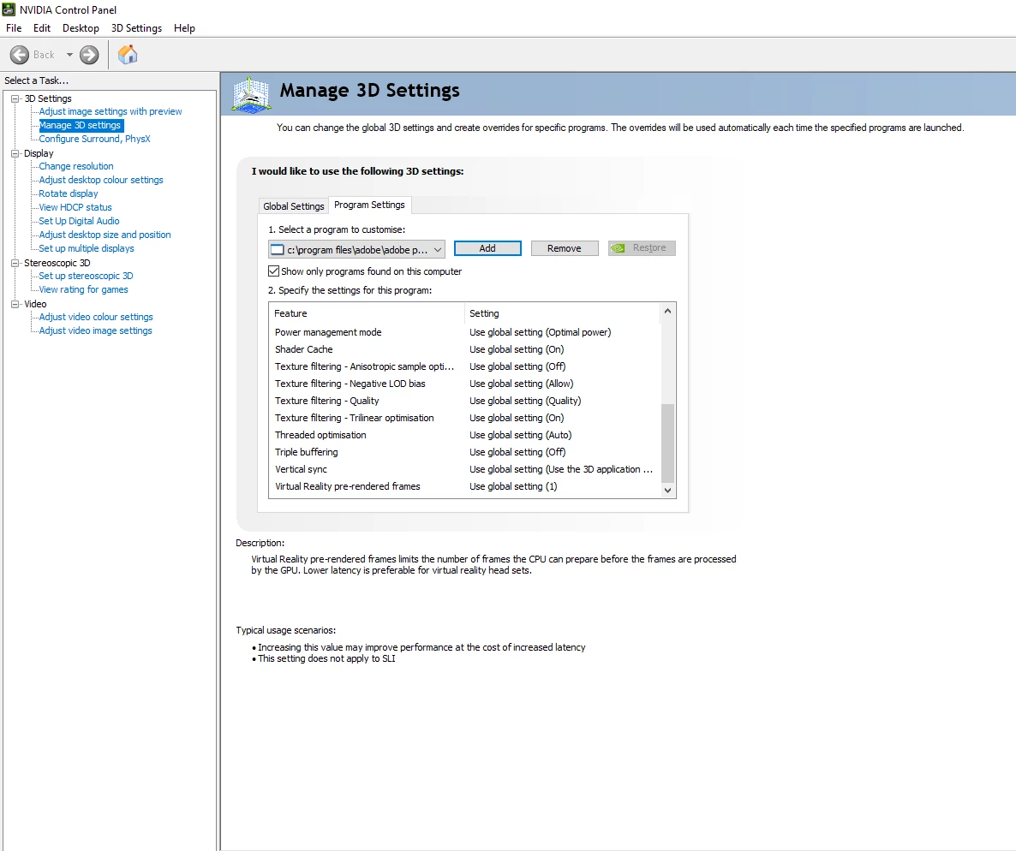Open Set up stereoscopic 3D
The width and height of the screenshot is (1016, 851).
[86, 276]
